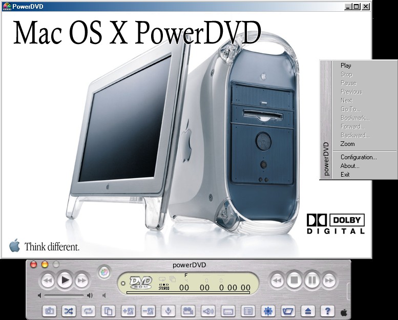Screen dimensions: 398x320
Task: Click the PowerDVD title bar disc icon
Action: [7, 6]
